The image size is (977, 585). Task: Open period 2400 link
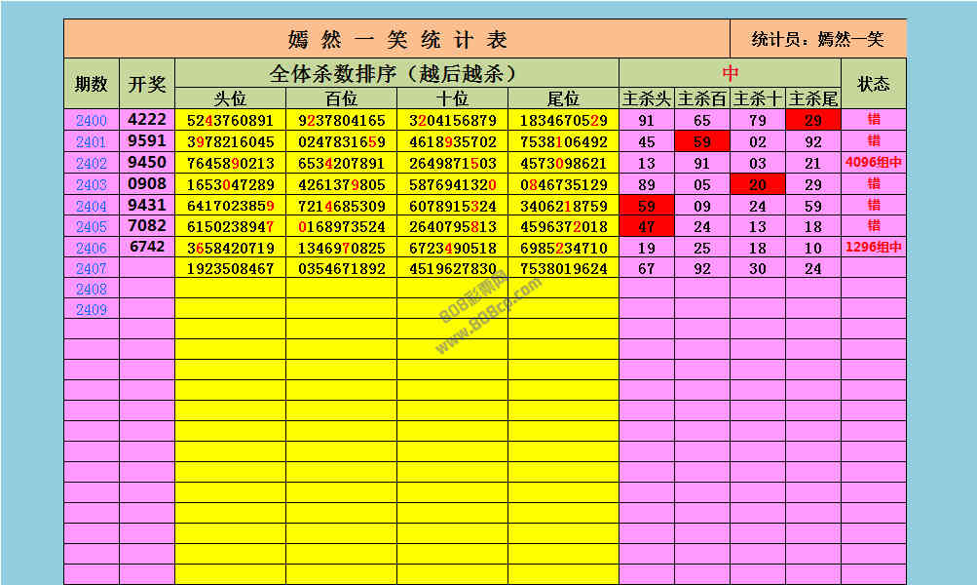tap(92, 121)
